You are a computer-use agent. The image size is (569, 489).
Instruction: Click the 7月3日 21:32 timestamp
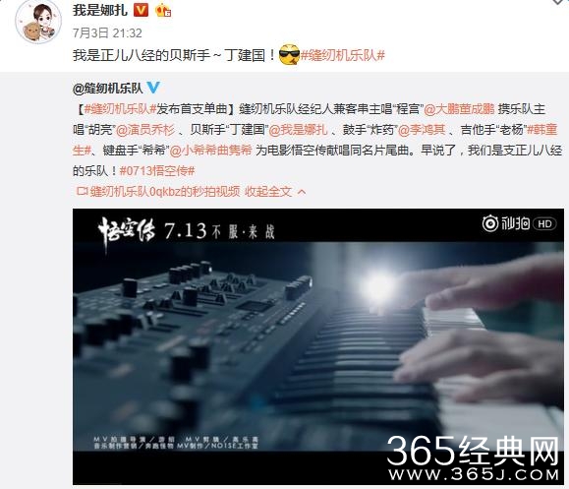coord(107,33)
